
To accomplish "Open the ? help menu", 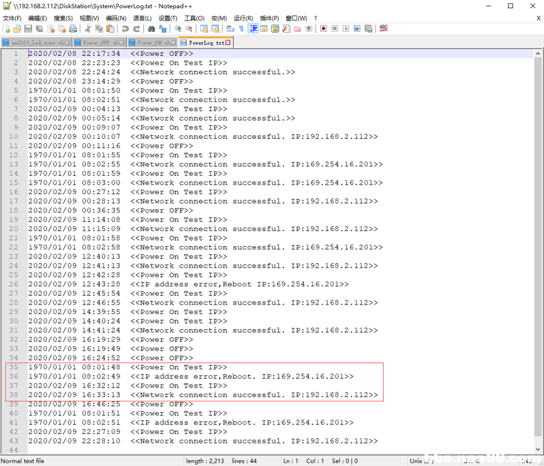I will pyautogui.click(x=315, y=18).
